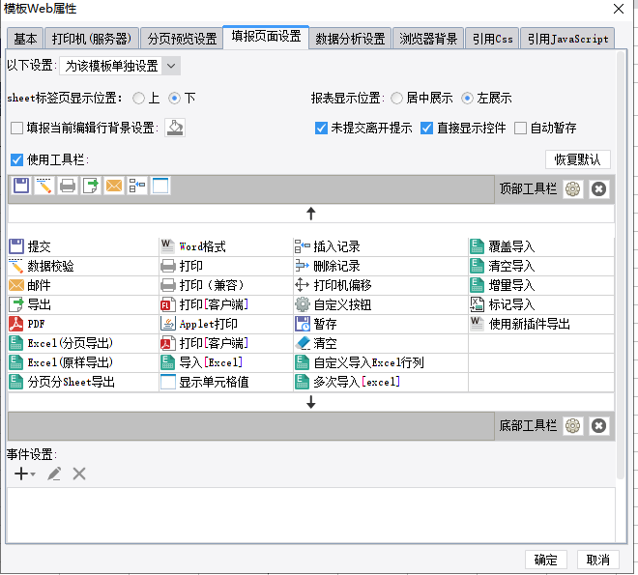Select the 增量导入 item
The height and width of the screenshot is (575, 638).
pyautogui.click(x=541, y=285)
